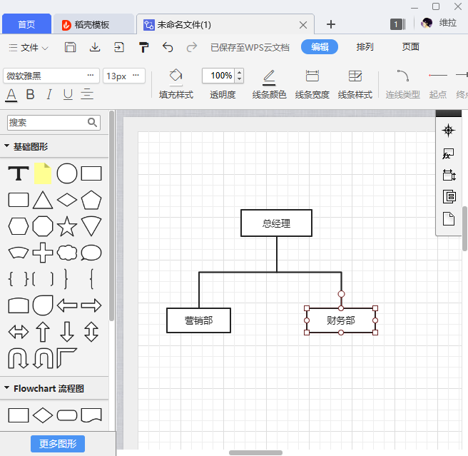Open the text alignment options
Image resolution: width=468 pixels, height=456 pixels.
point(87,94)
